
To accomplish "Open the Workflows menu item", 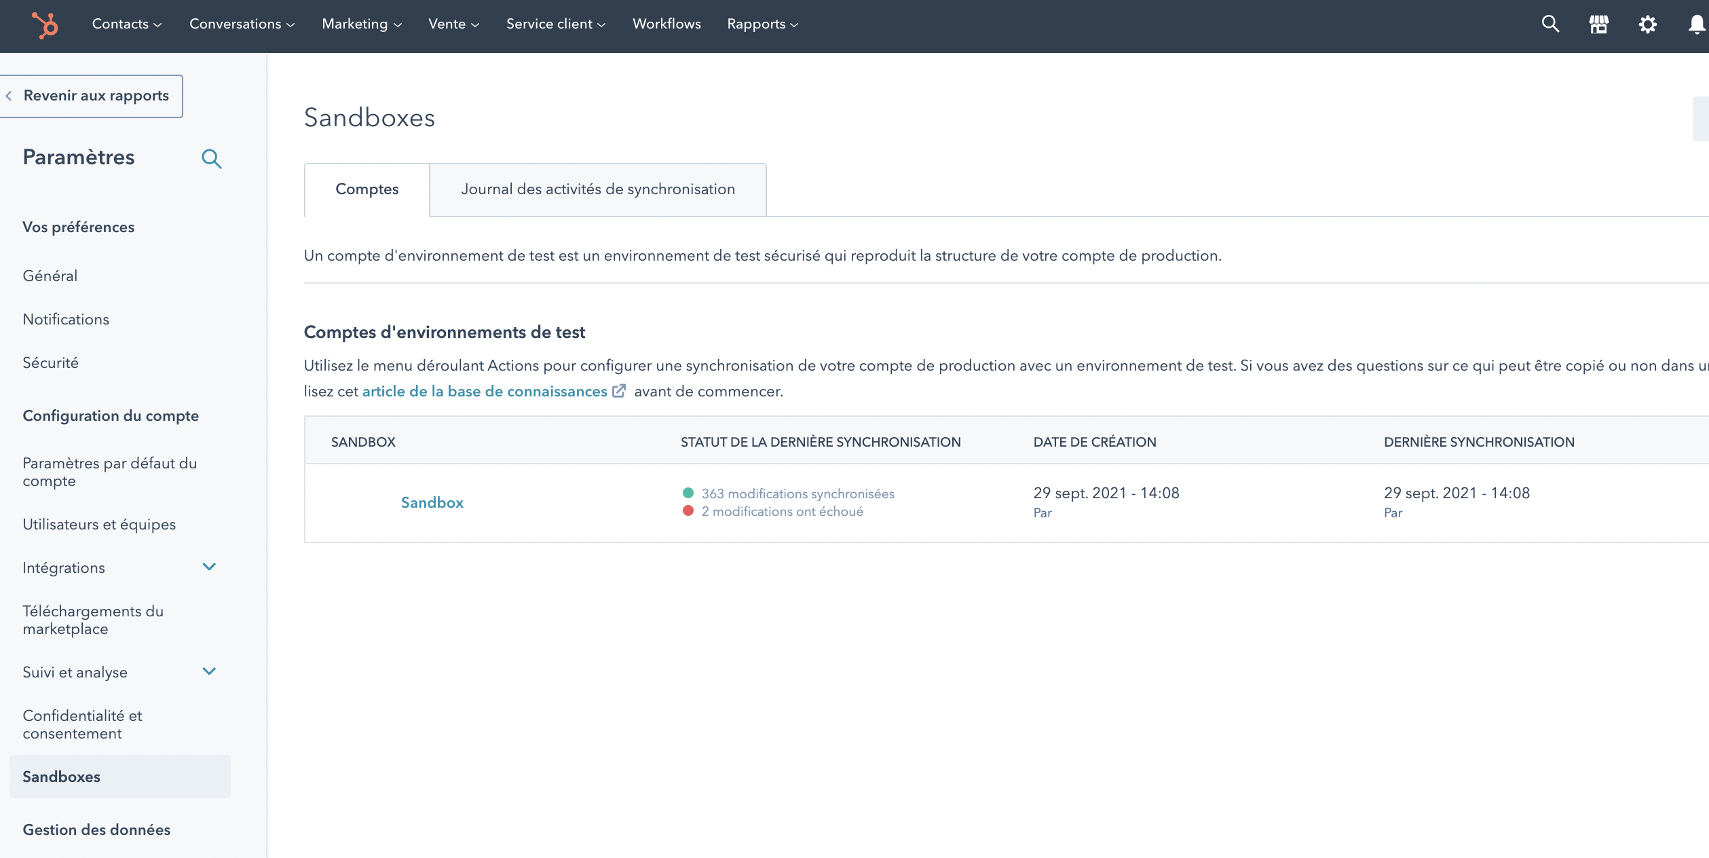I will pos(666,23).
